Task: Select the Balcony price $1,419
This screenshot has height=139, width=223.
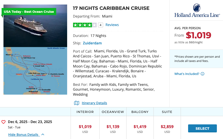Action: (140, 127)
